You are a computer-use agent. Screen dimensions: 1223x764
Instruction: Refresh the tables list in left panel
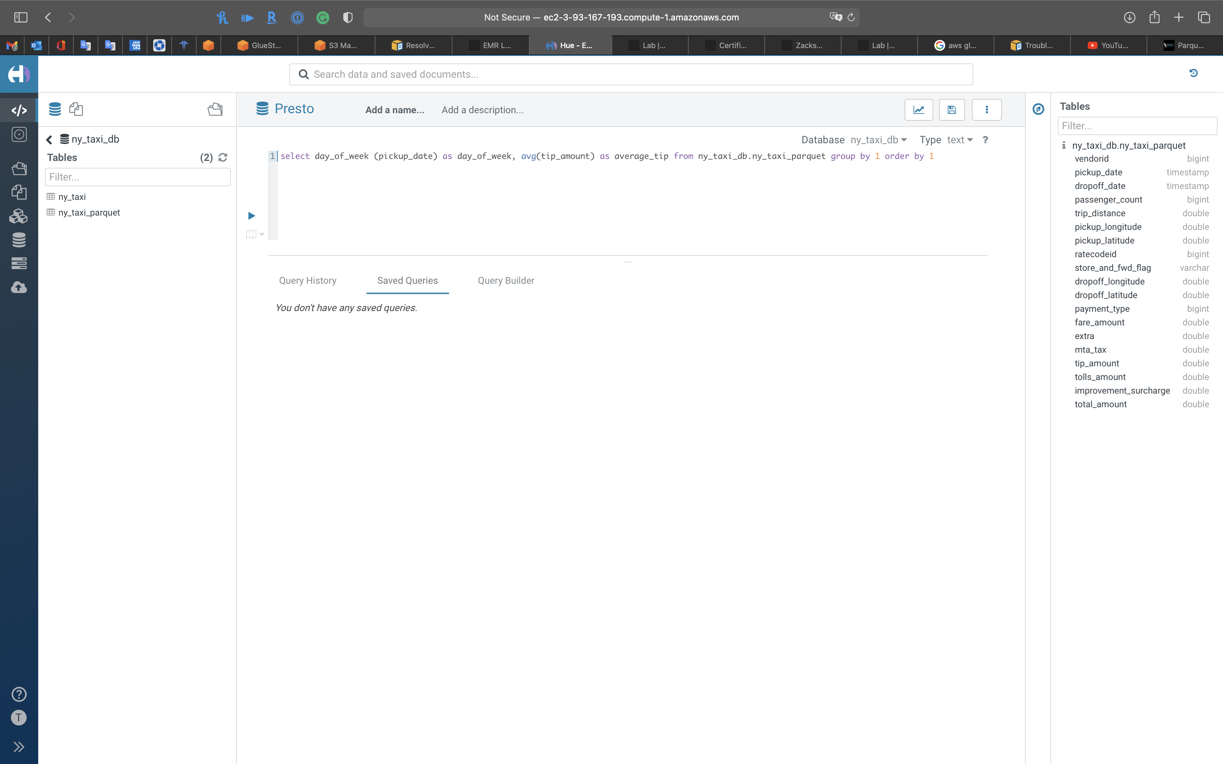coord(223,158)
